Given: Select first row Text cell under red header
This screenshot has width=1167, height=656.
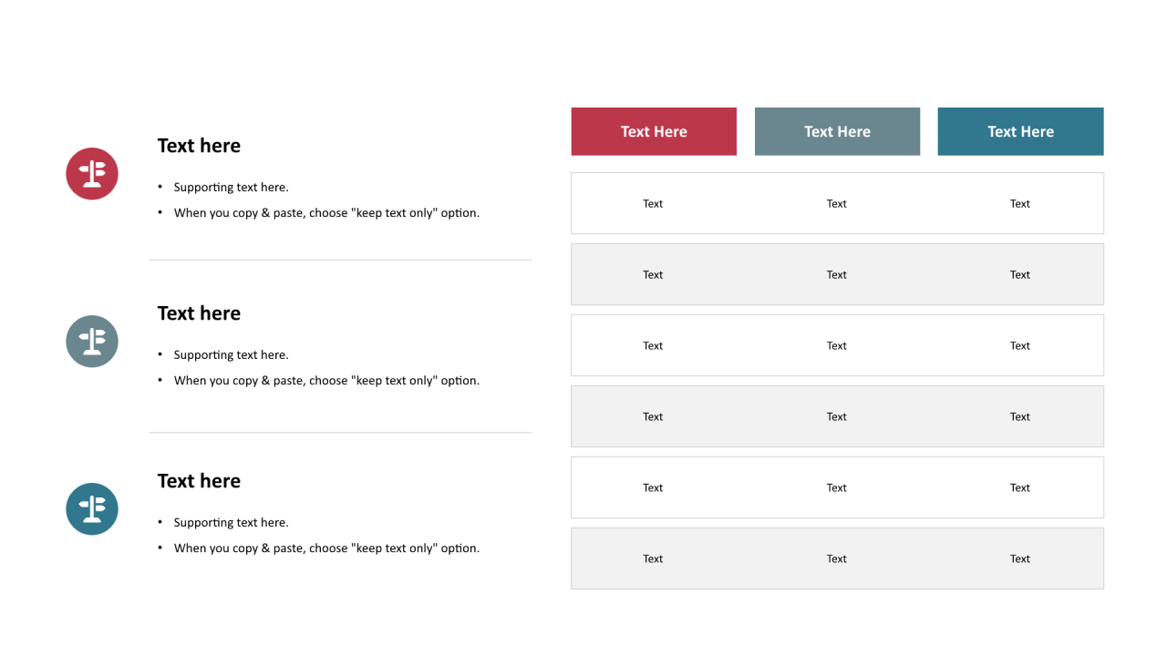Looking at the screenshot, I should (x=653, y=203).
